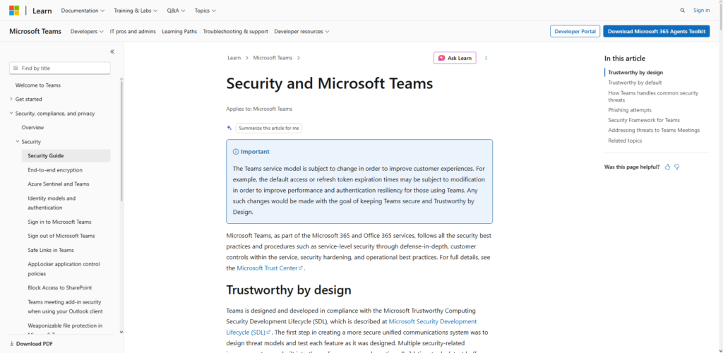Open End-to-end encryption article

click(x=55, y=170)
